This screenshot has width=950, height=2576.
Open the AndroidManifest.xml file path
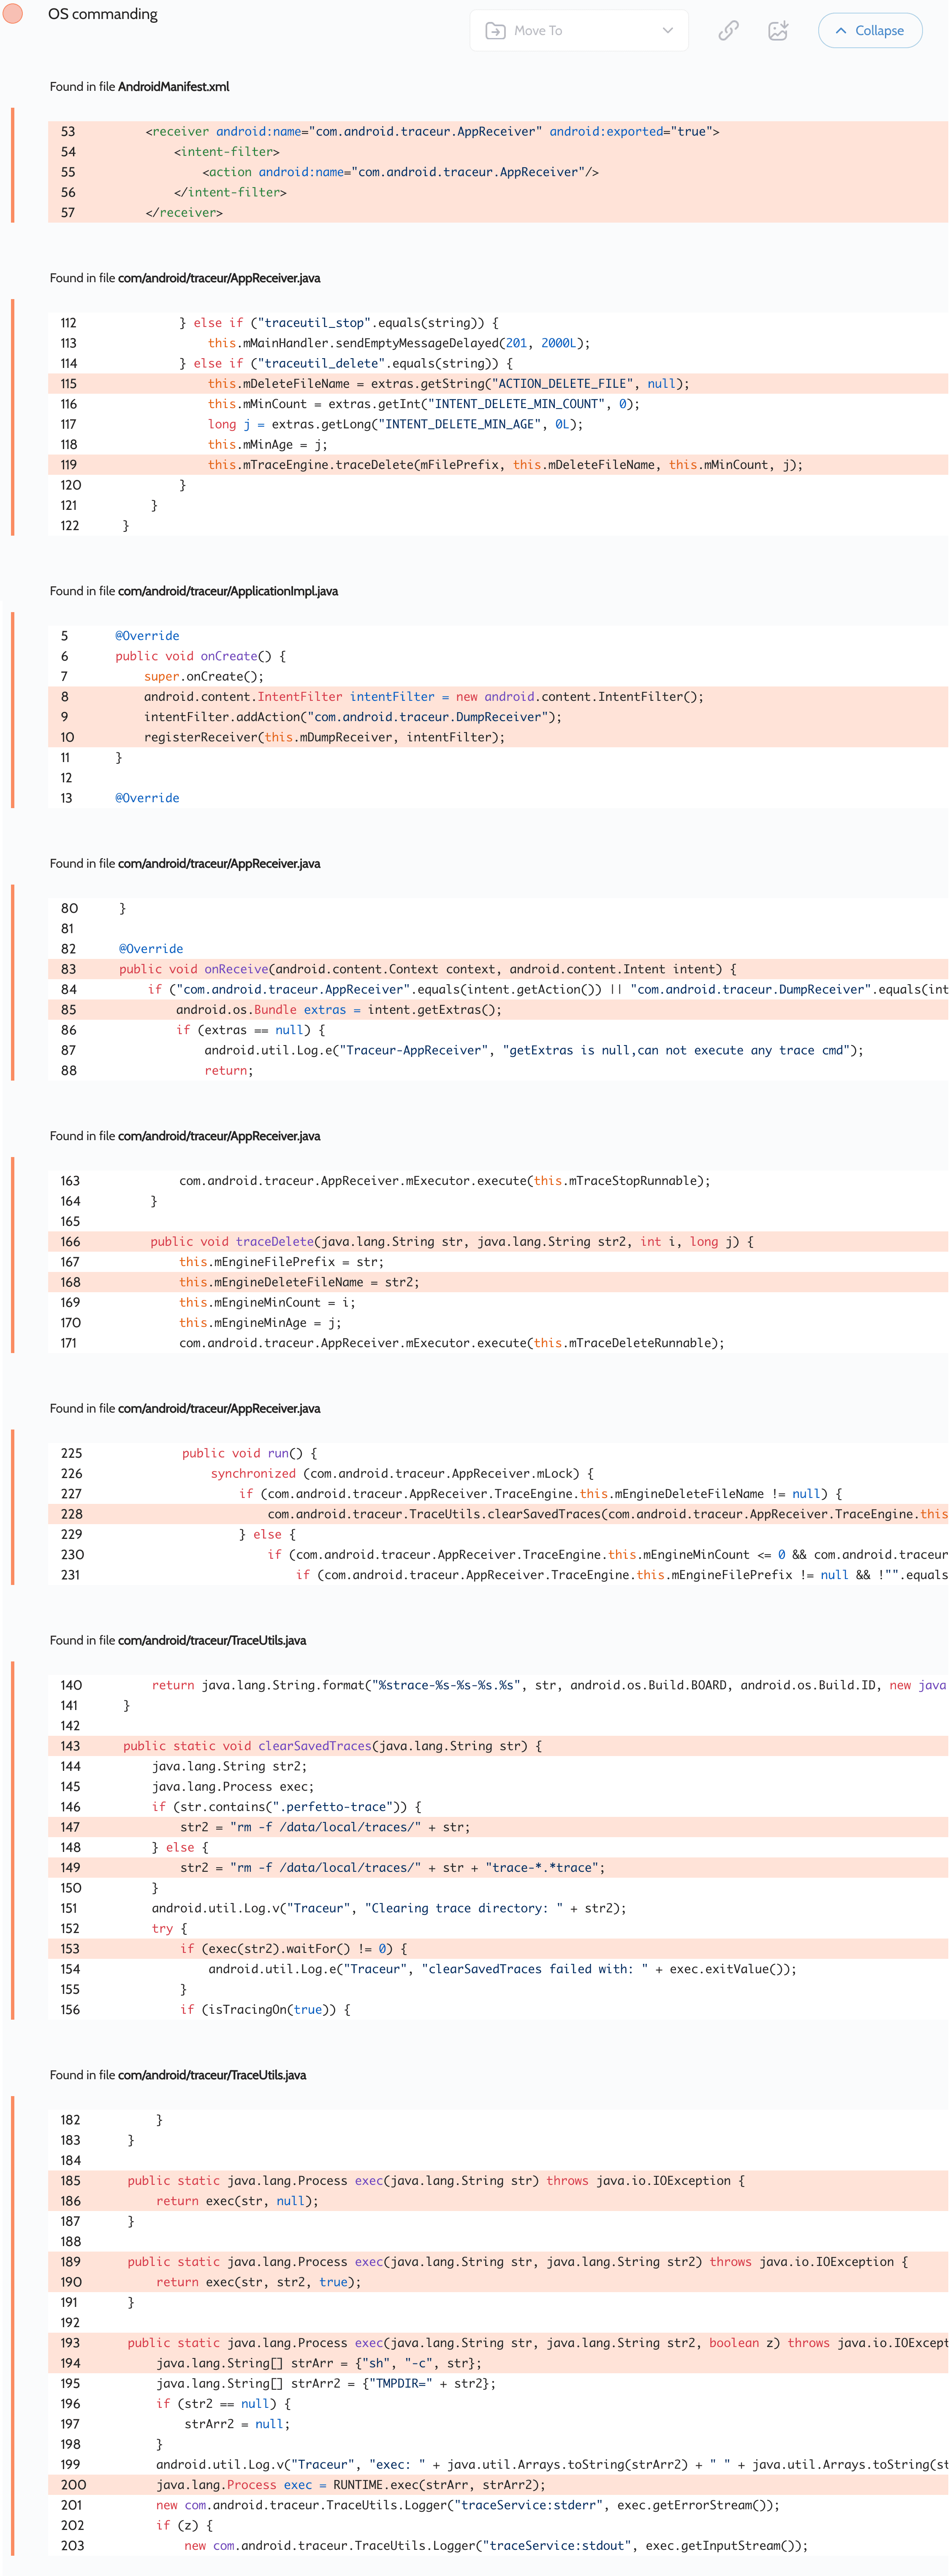pyautogui.click(x=173, y=87)
